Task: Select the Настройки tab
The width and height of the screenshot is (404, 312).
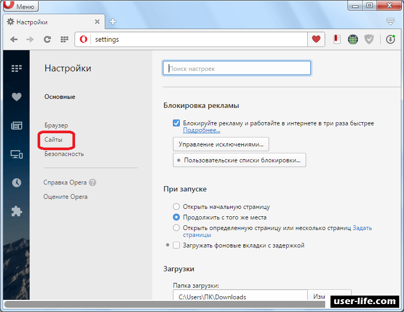Action: point(54,22)
